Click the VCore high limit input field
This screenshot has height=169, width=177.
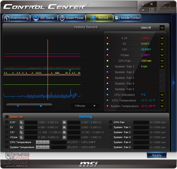(74, 137)
